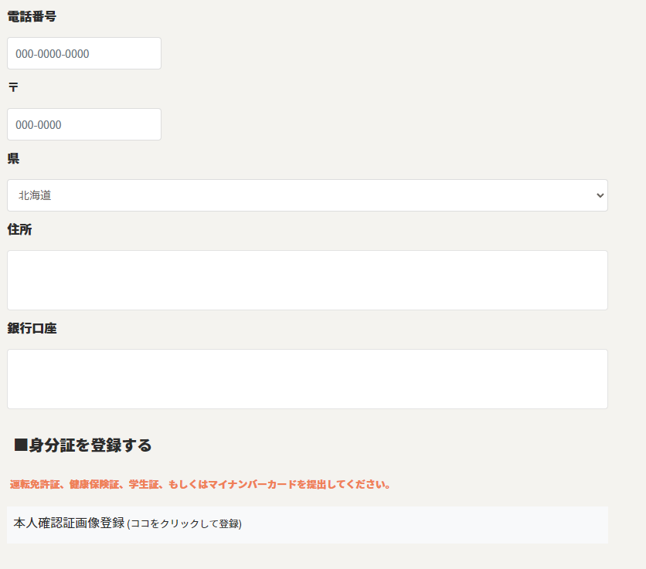Click the chevron arrow on the prefecture select
646x569 pixels.
click(x=600, y=196)
